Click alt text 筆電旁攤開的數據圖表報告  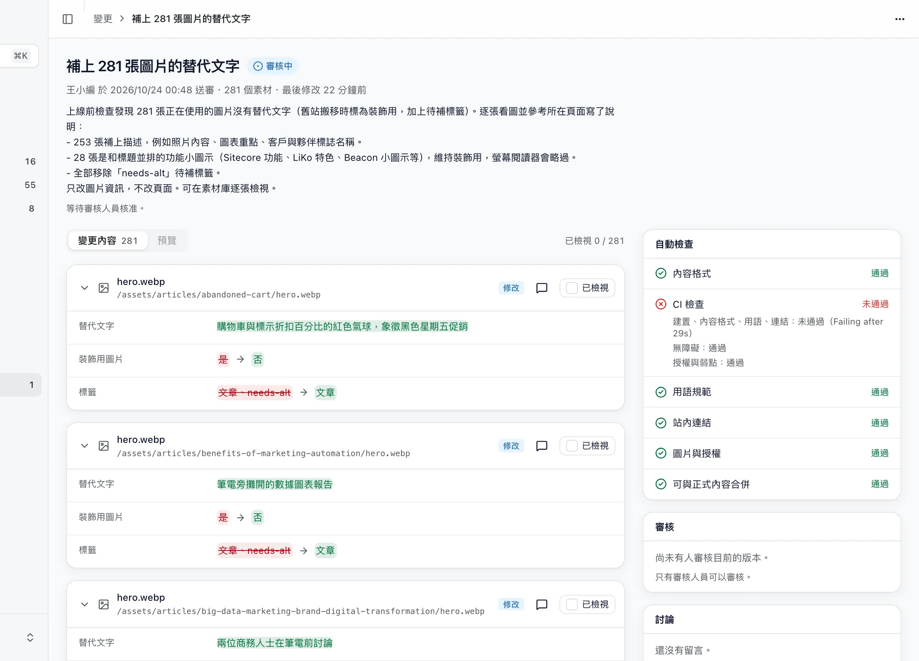click(275, 484)
